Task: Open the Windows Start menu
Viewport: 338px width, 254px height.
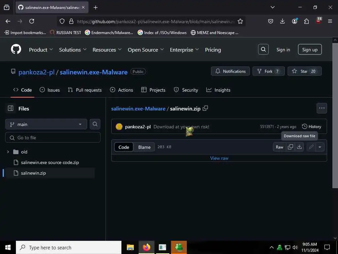Action: (x=8, y=247)
